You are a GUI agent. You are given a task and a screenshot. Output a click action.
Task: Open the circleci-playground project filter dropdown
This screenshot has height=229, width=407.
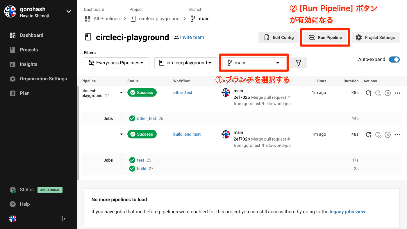tap(186, 63)
